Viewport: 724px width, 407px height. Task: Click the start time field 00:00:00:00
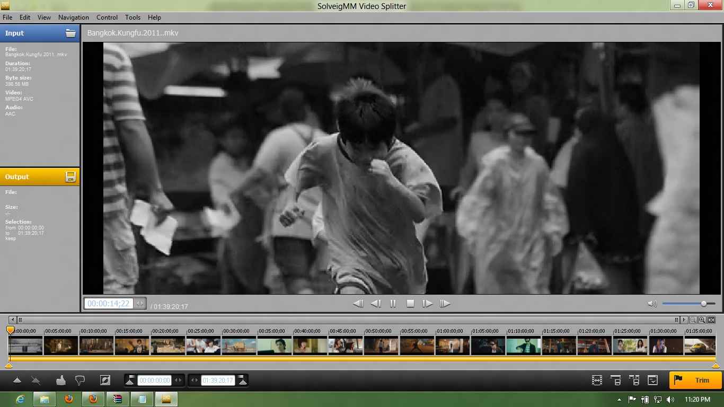coord(154,381)
